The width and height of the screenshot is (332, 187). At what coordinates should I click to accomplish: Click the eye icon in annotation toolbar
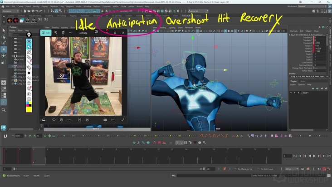(29, 41)
